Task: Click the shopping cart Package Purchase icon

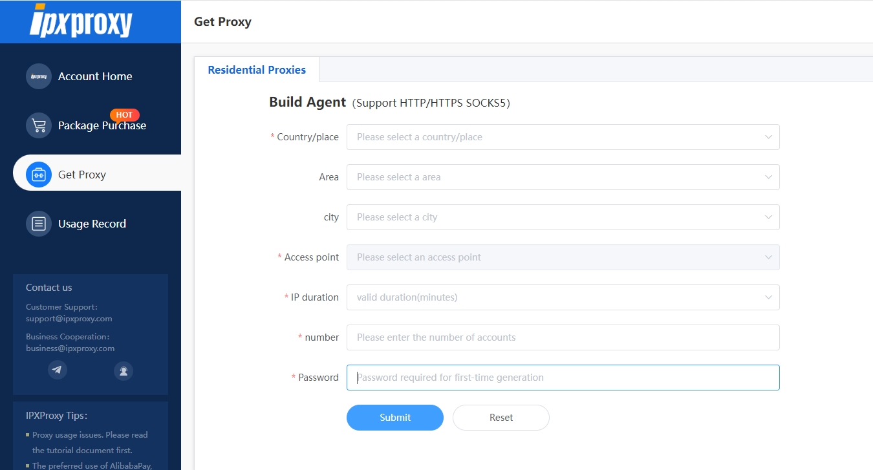Action: 39,125
